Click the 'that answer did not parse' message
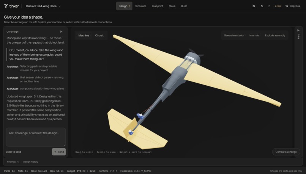The image size is (306, 174). click(42, 79)
